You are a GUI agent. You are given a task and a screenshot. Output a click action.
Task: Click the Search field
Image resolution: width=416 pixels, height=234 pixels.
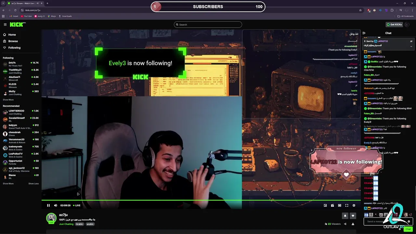click(208, 25)
